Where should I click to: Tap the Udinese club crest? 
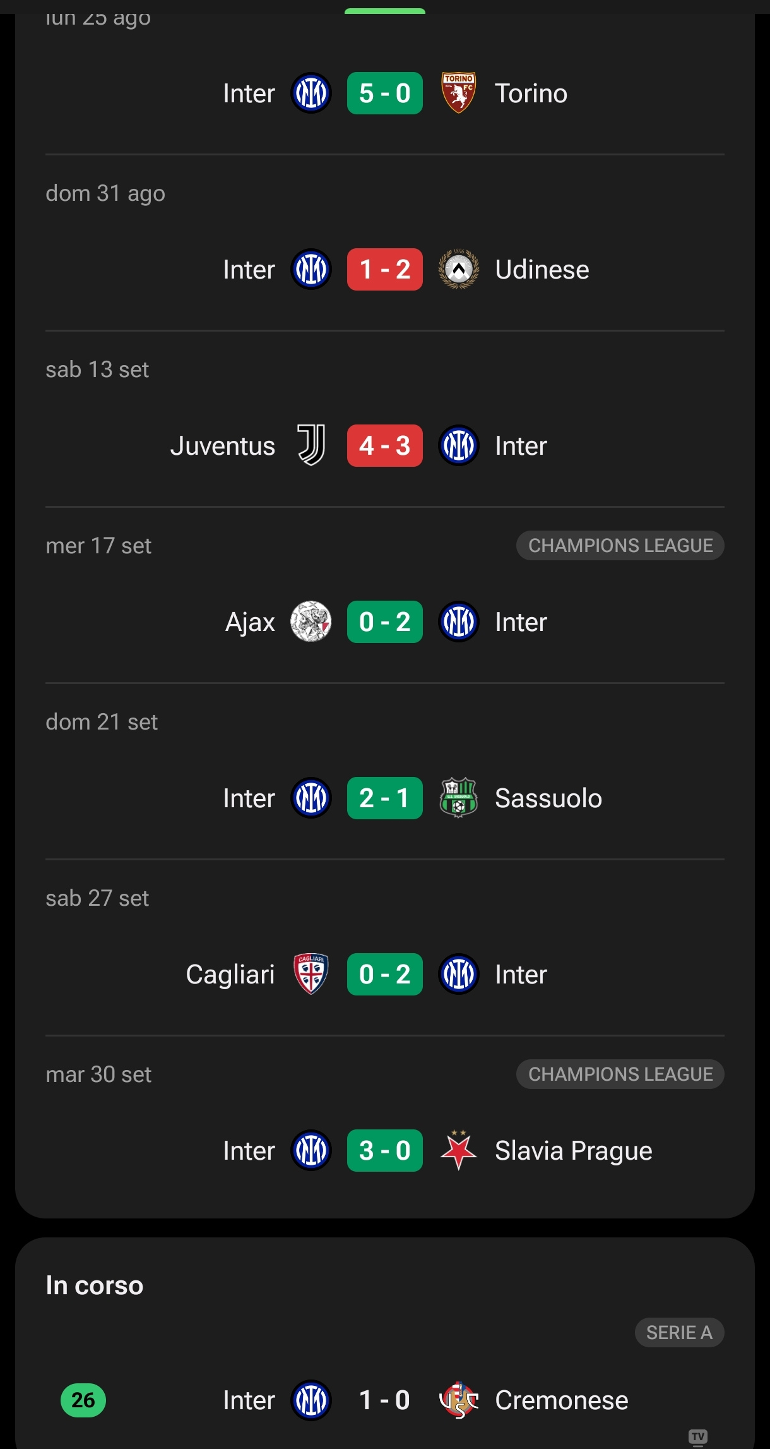coord(458,269)
